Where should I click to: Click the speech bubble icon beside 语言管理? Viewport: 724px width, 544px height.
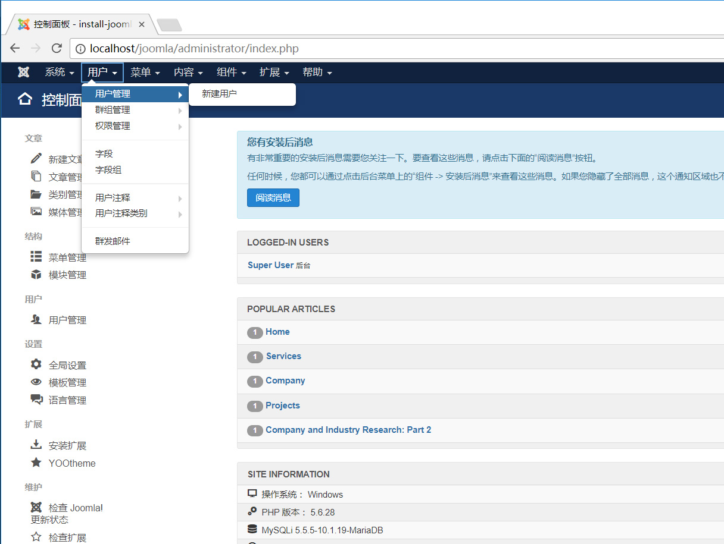(x=36, y=400)
